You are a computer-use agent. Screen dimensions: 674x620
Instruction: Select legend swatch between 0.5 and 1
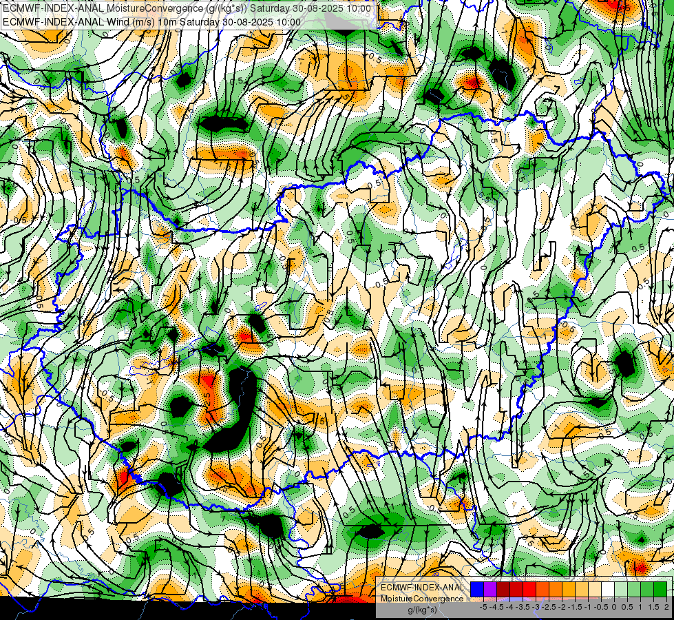(634, 590)
